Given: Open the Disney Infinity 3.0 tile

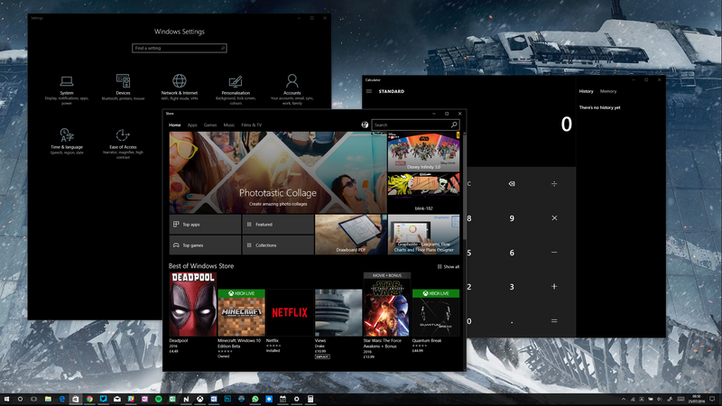Looking at the screenshot, I should (x=423, y=152).
